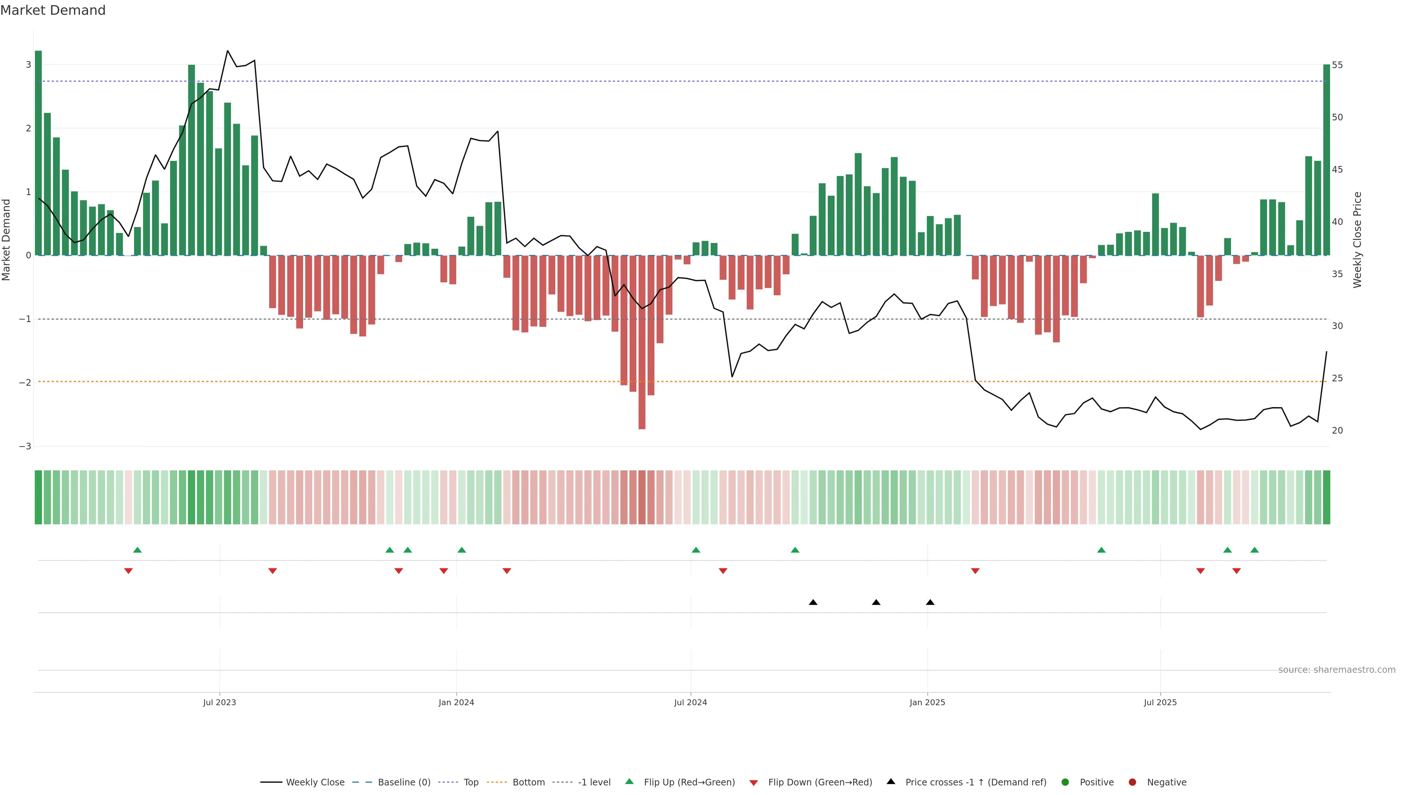Click the black Price crosses -1 legend triangle
This screenshot has width=1414, height=795.
pyautogui.click(x=891, y=781)
